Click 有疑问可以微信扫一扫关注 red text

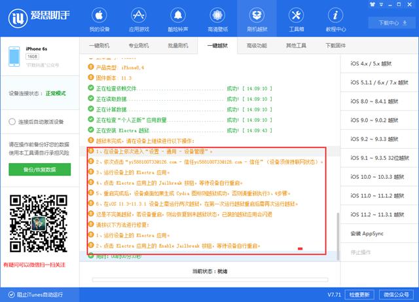coord(34,265)
